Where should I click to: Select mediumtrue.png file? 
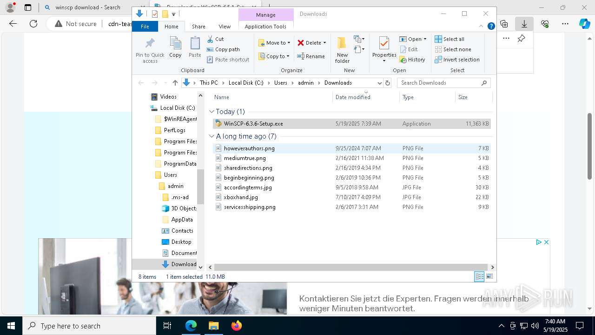pos(352,158)
